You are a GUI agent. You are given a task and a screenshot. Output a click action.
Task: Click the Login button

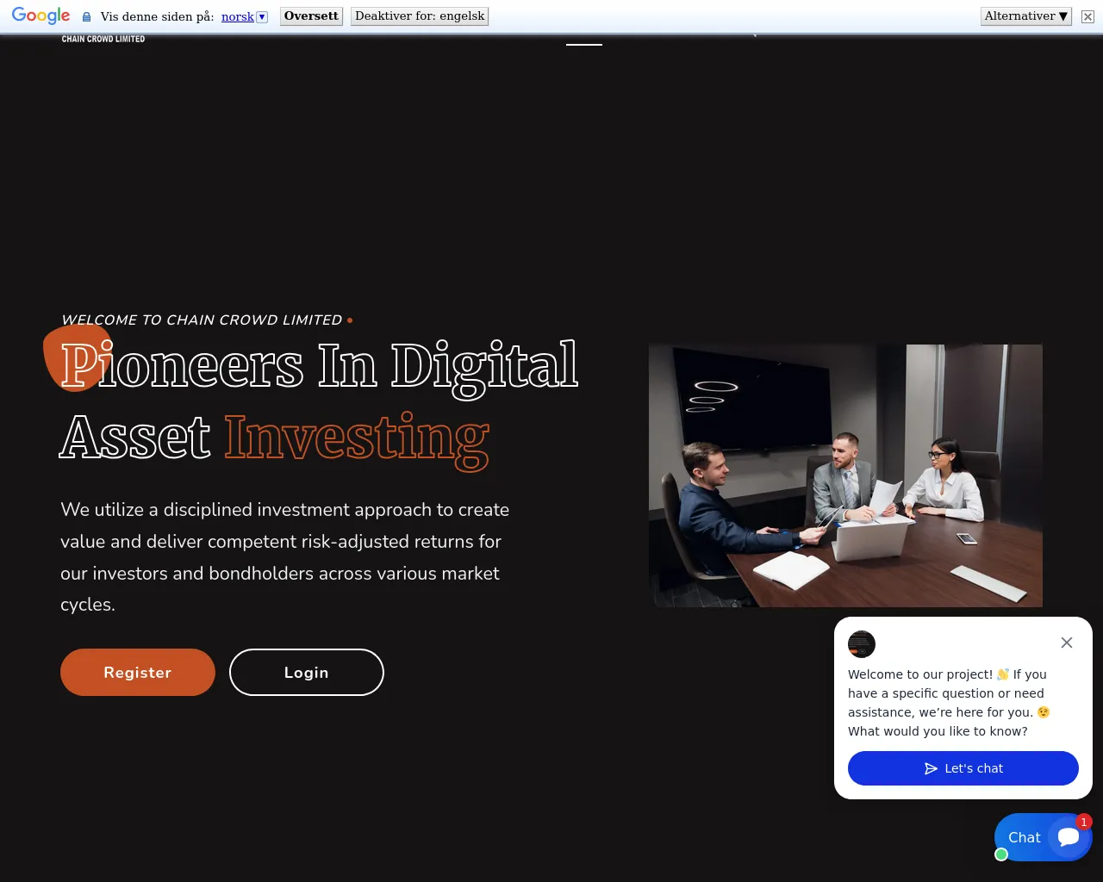(307, 673)
